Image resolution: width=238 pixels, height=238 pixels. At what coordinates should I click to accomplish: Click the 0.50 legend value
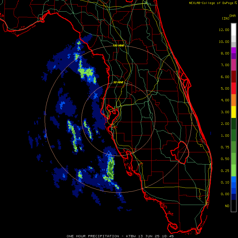pos(225,159)
